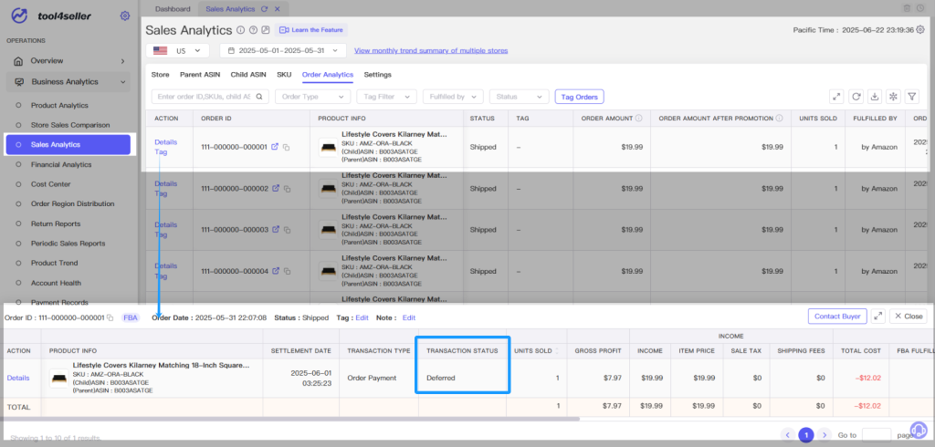Image resolution: width=935 pixels, height=447 pixels.
Task: Copy order ID 111-000000-000001 with copy icon
Action: pyautogui.click(x=287, y=147)
